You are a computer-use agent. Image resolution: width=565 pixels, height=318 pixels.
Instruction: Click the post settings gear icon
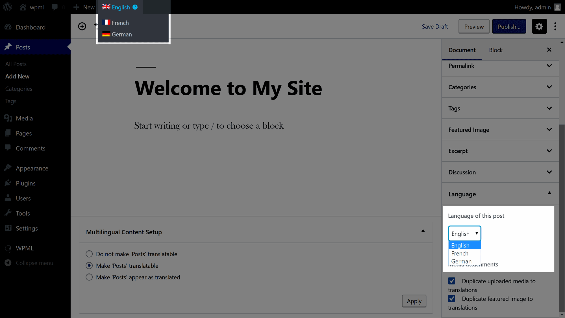coord(539,26)
